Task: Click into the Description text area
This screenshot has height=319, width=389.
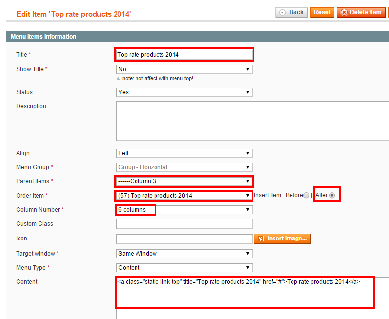Action: 253,121
